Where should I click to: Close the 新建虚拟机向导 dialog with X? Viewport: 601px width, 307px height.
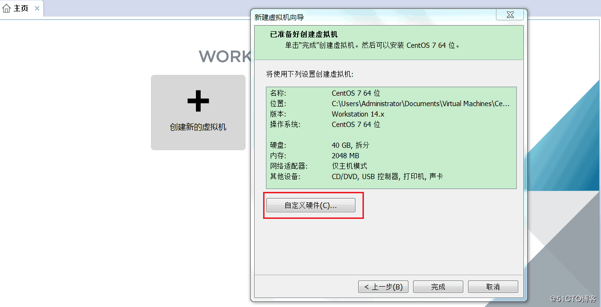pyautogui.click(x=510, y=15)
